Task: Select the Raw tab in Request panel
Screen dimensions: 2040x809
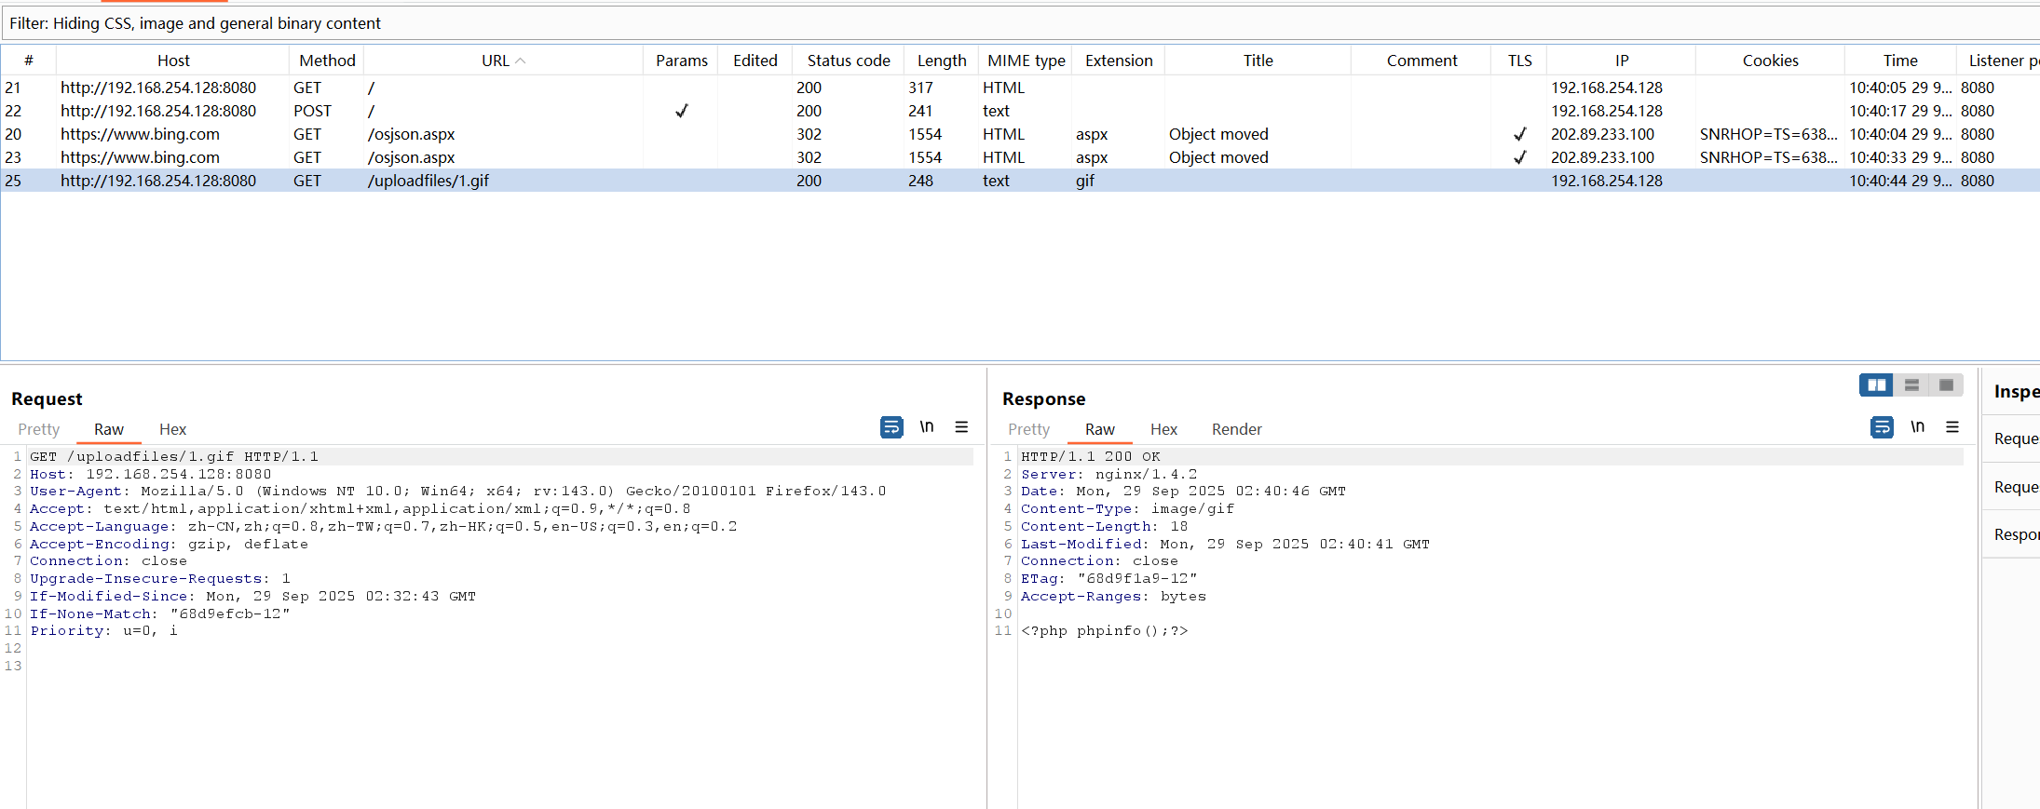Action: (109, 429)
